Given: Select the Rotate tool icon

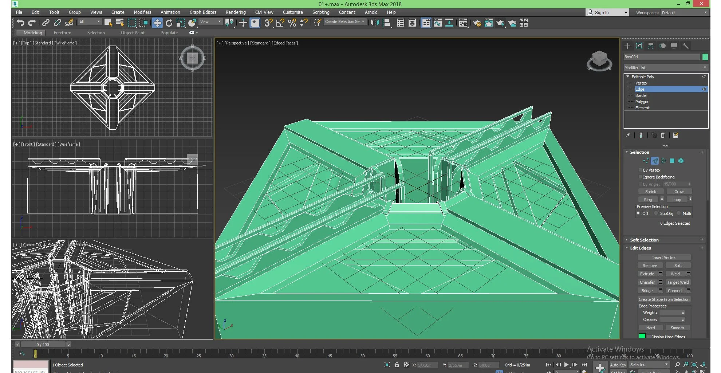Looking at the screenshot, I should 169,23.
